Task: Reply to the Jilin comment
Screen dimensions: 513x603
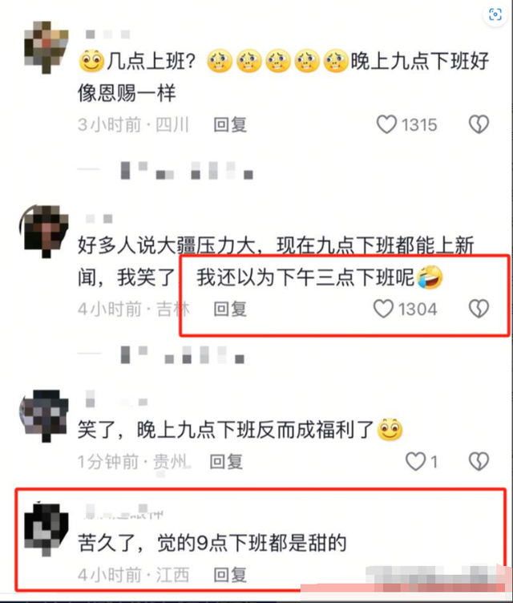Action: (230, 309)
